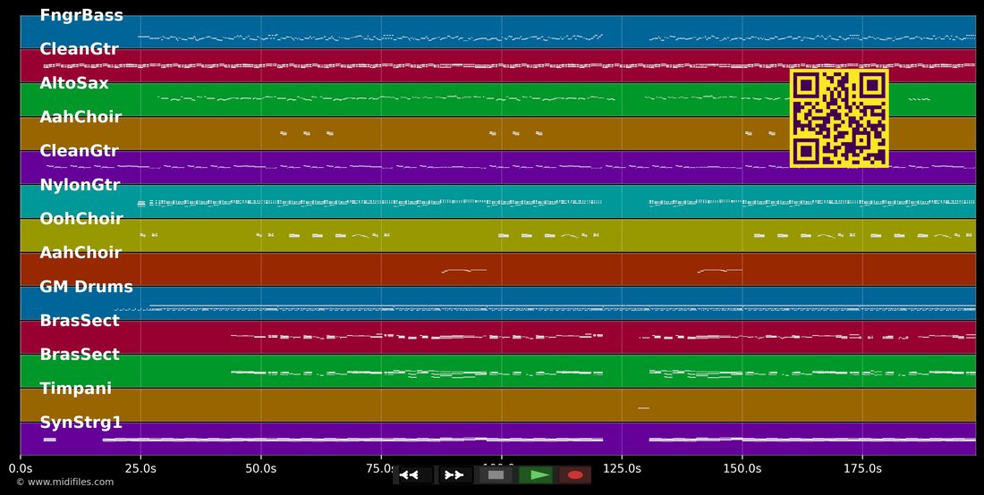Click the 175.0s time axis label
Image resolution: width=984 pixels, height=495 pixels.
click(x=862, y=468)
